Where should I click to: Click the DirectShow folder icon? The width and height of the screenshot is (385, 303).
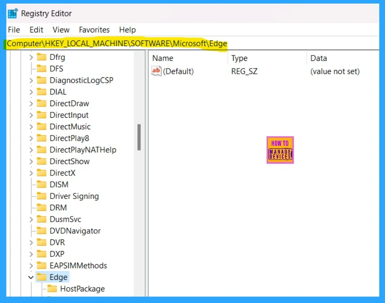point(41,161)
